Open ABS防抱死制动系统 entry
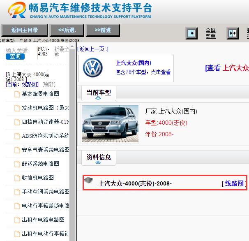This screenshot has width=249, height=241. point(45,136)
